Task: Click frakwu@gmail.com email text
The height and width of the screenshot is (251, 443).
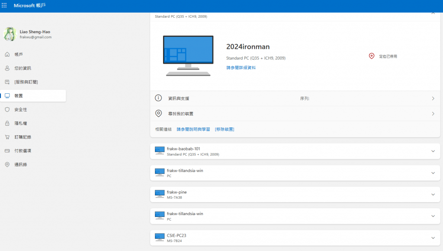Action: [x=35, y=37]
